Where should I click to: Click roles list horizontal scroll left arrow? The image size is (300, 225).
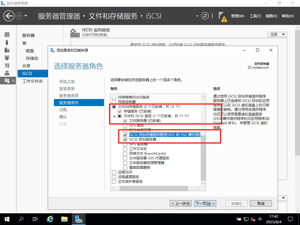coord(113,188)
